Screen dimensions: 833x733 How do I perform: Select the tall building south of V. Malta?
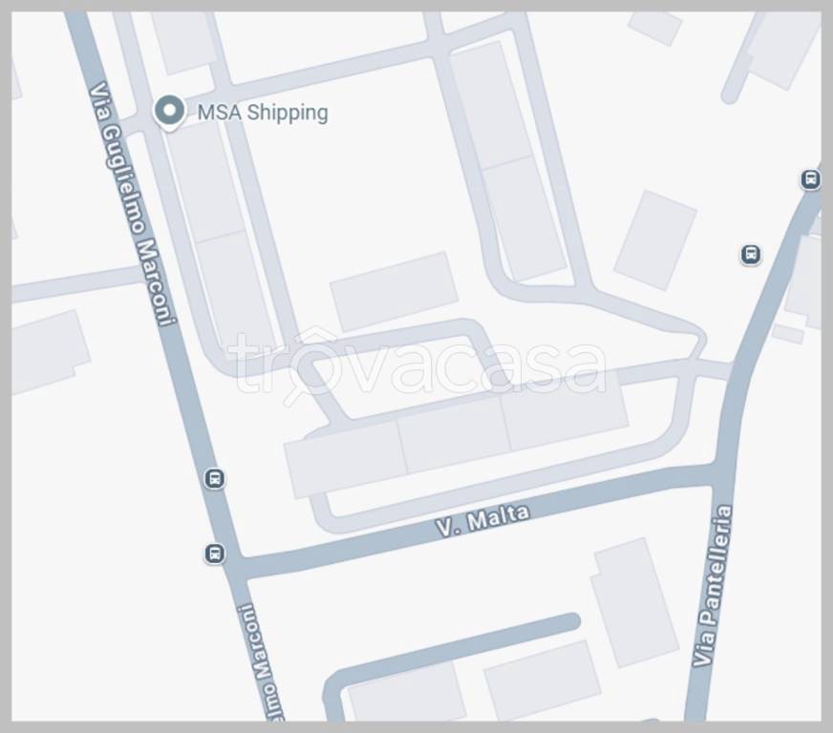click(635, 603)
